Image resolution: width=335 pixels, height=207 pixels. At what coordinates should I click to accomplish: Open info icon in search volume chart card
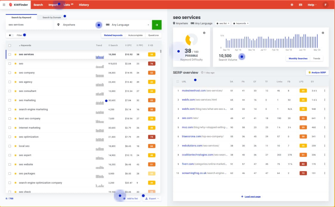pyautogui.click(x=323, y=33)
